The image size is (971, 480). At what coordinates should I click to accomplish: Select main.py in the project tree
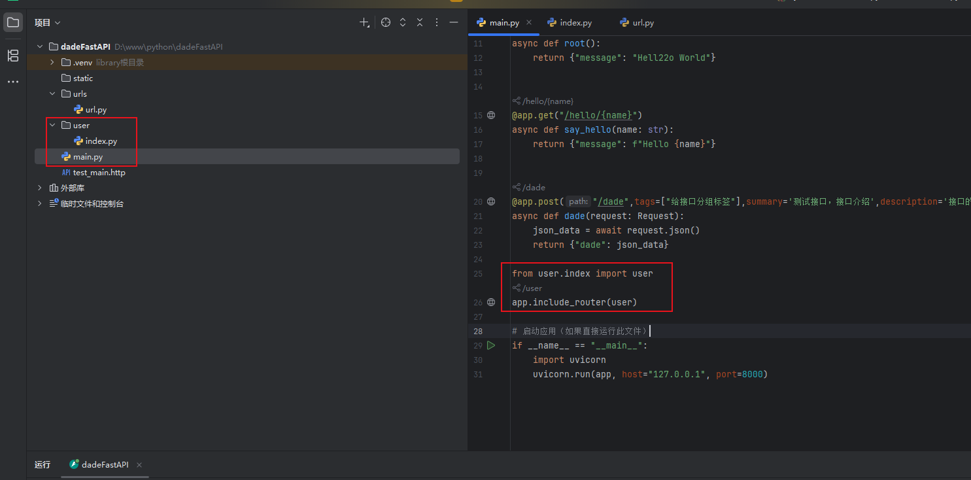pos(88,157)
